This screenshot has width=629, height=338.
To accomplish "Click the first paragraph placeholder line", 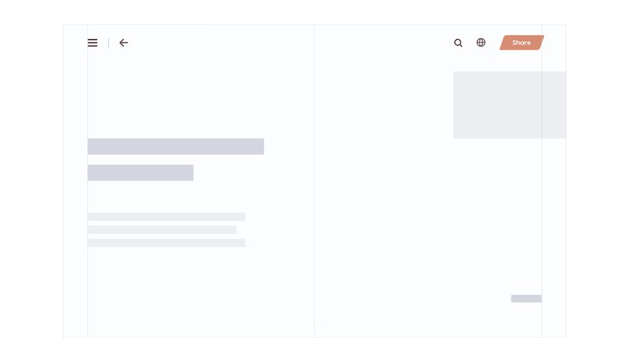I will [x=166, y=217].
